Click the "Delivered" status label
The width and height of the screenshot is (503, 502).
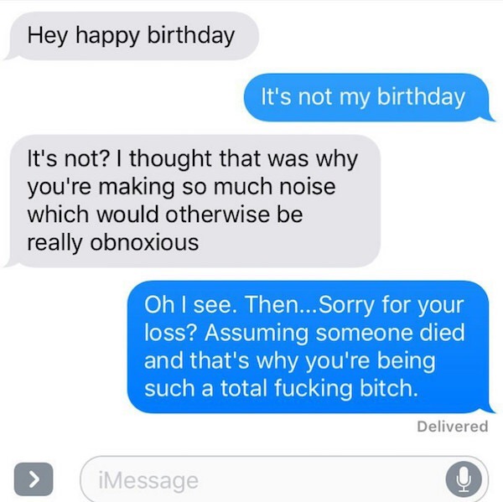(453, 427)
